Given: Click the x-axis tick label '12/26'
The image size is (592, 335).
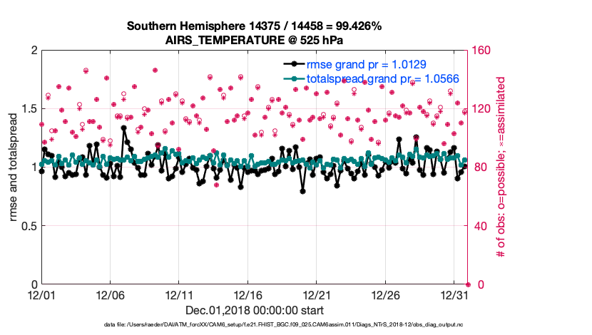Looking at the screenshot, I should point(385,295).
